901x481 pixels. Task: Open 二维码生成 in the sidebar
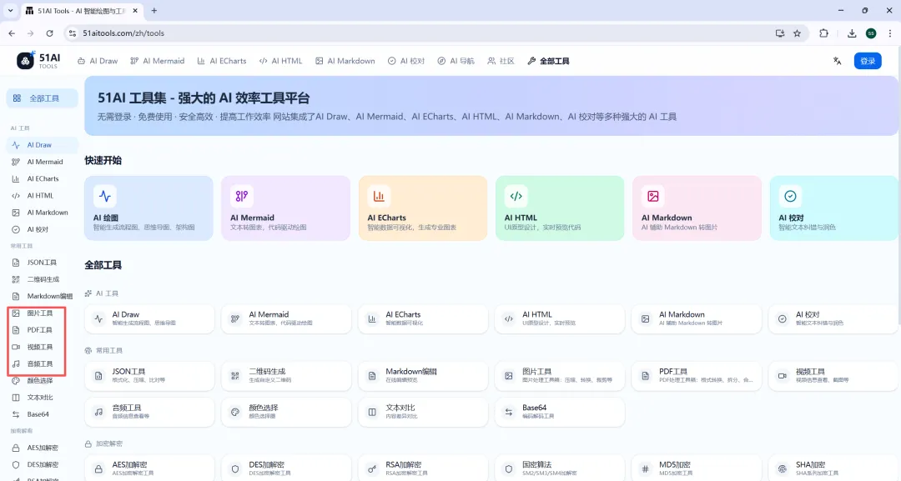(x=42, y=279)
